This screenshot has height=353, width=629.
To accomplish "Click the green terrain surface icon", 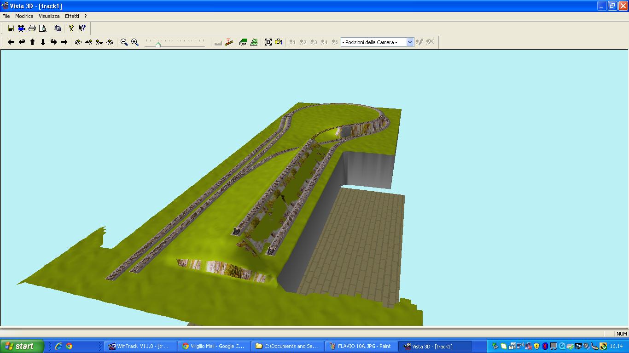I will pos(243,42).
